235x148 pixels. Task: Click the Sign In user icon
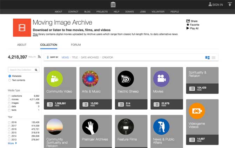click(210, 4)
